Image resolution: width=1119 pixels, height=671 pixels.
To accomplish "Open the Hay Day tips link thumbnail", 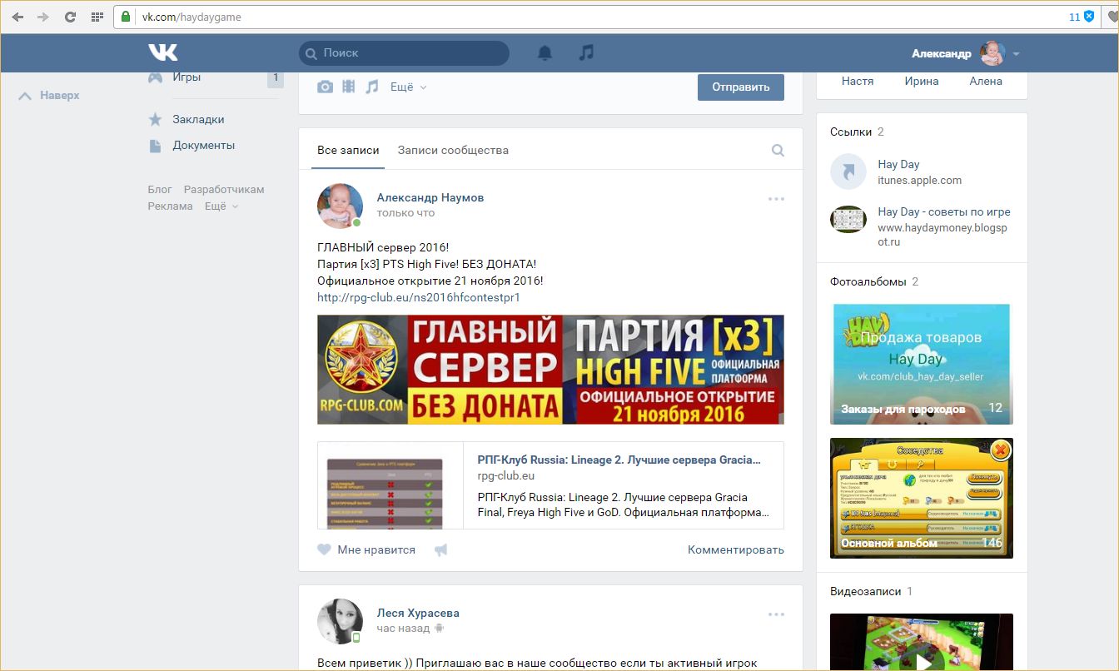I will [848, 219].
